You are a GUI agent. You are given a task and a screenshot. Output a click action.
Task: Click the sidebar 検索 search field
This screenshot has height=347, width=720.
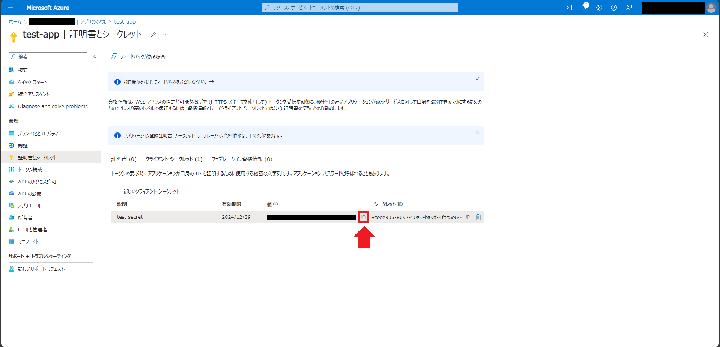[48, 56]
